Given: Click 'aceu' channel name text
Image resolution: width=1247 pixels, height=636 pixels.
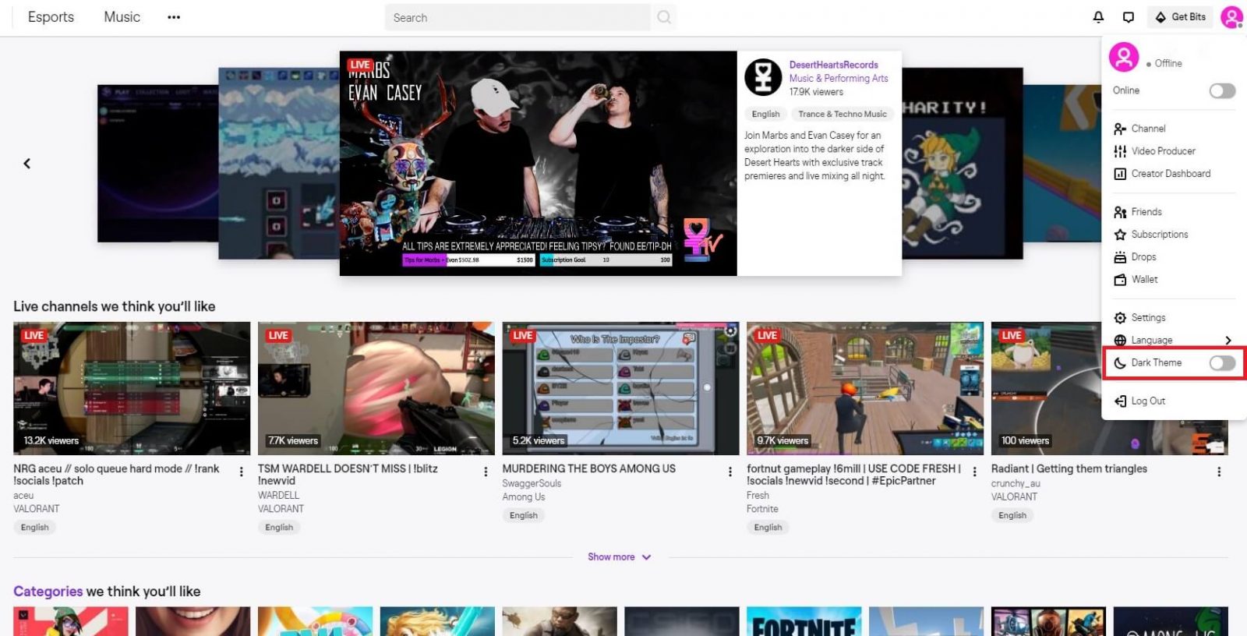Looking at the screenshot, I should click(x=23, y=496).
